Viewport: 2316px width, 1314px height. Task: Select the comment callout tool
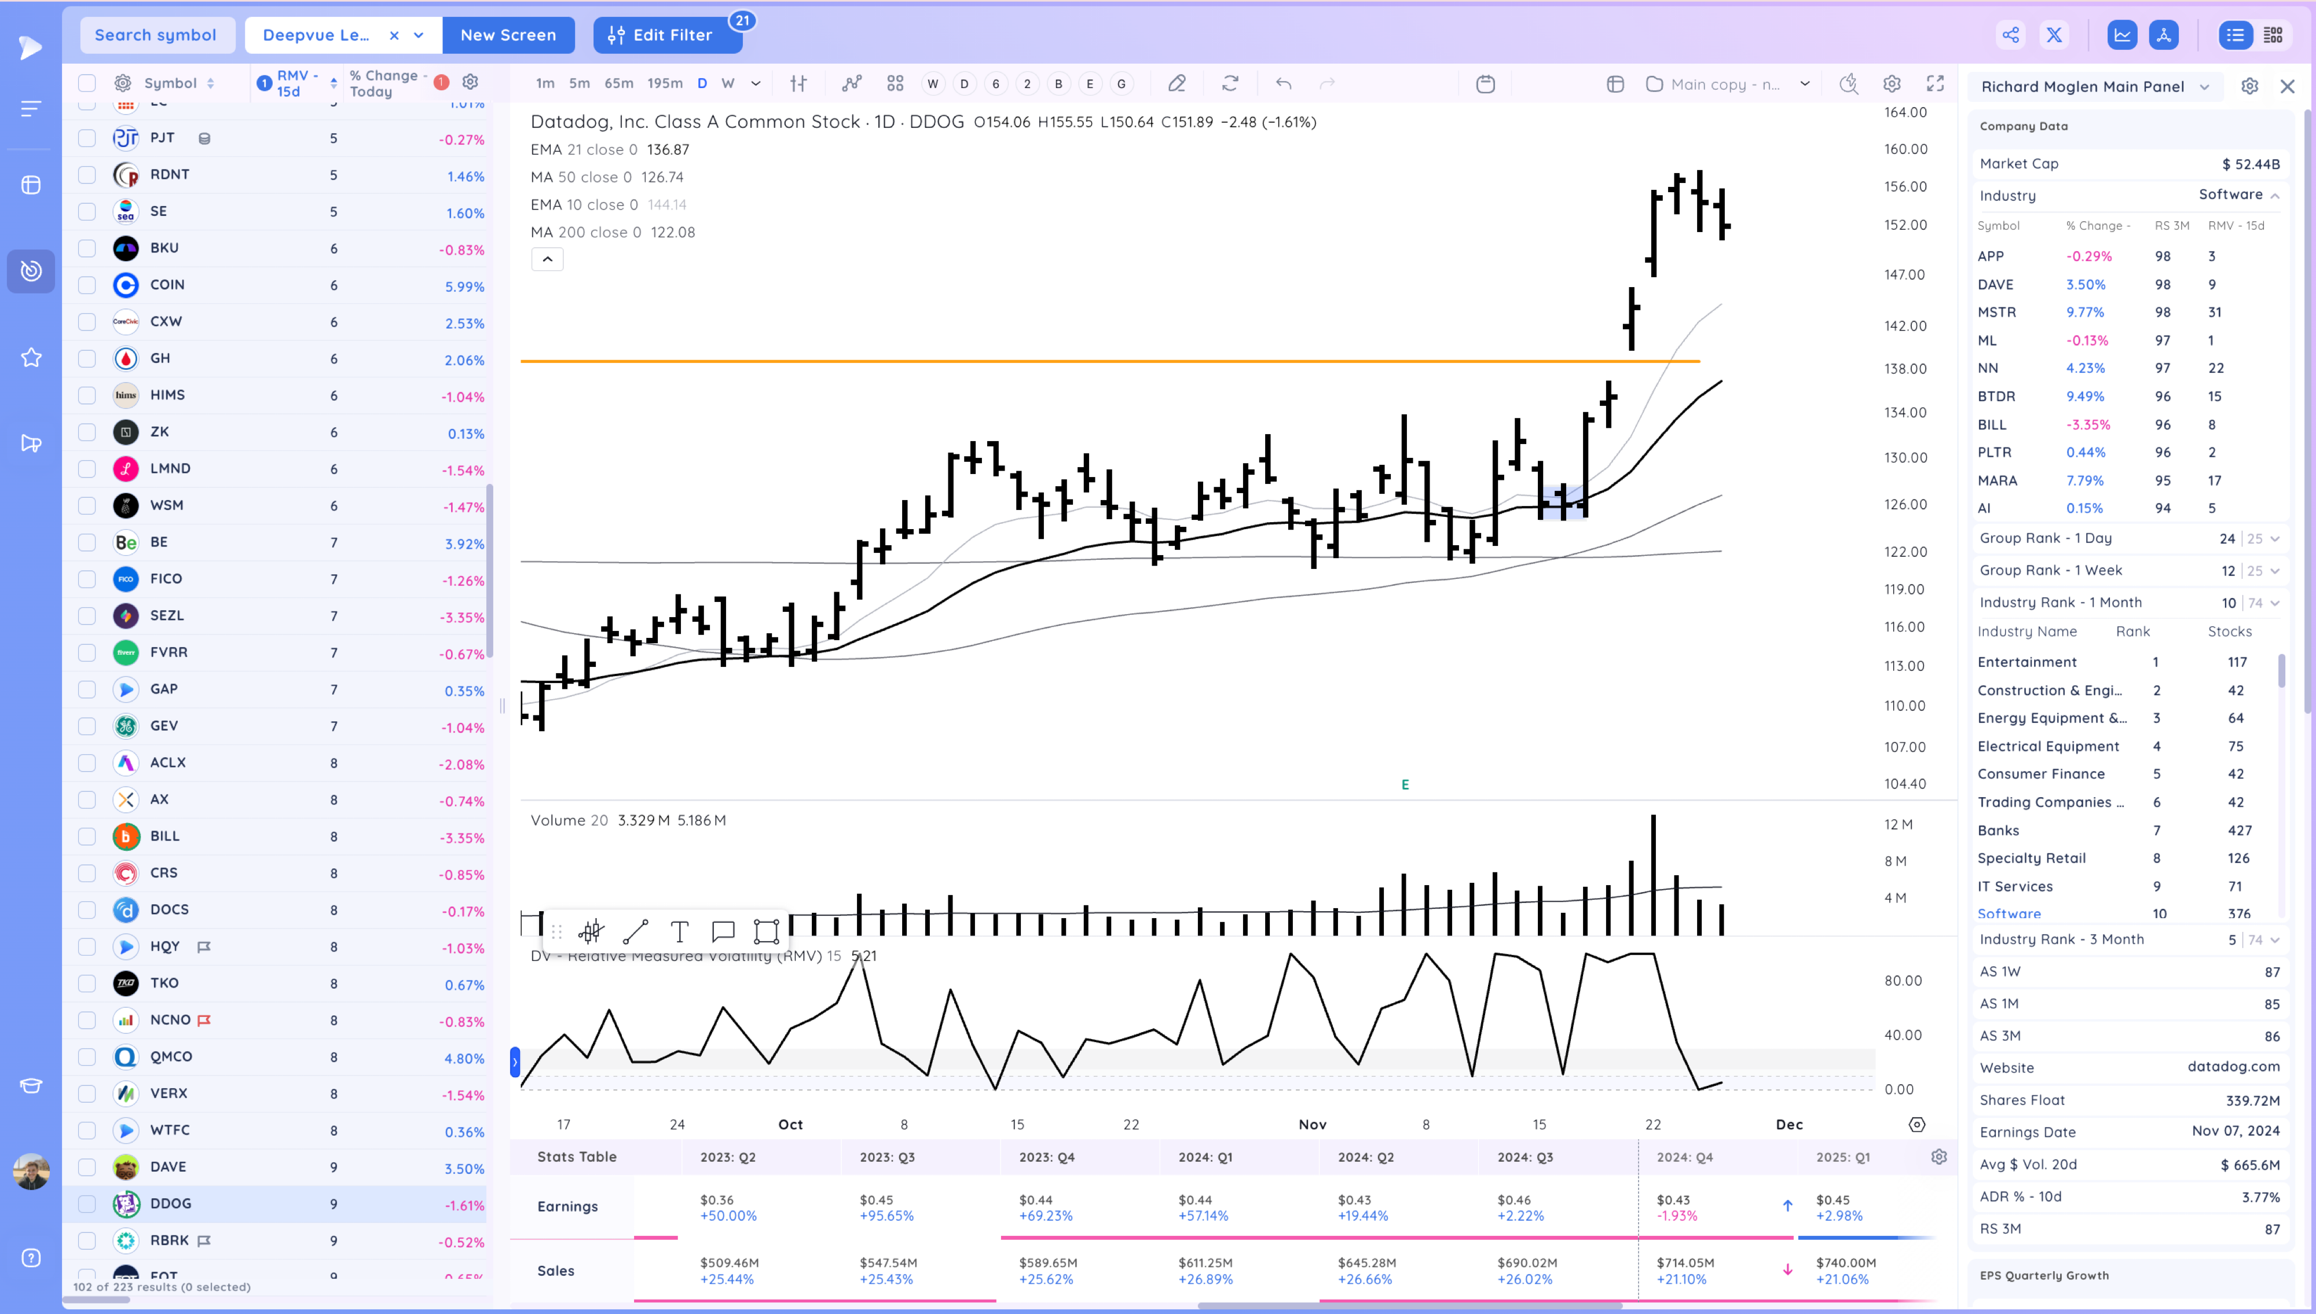coord(723,931)
